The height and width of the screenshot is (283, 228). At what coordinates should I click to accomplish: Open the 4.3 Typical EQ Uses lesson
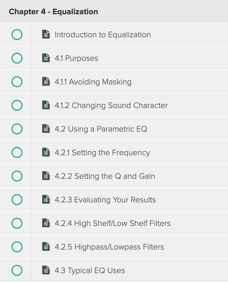click(x=90, y=271)
